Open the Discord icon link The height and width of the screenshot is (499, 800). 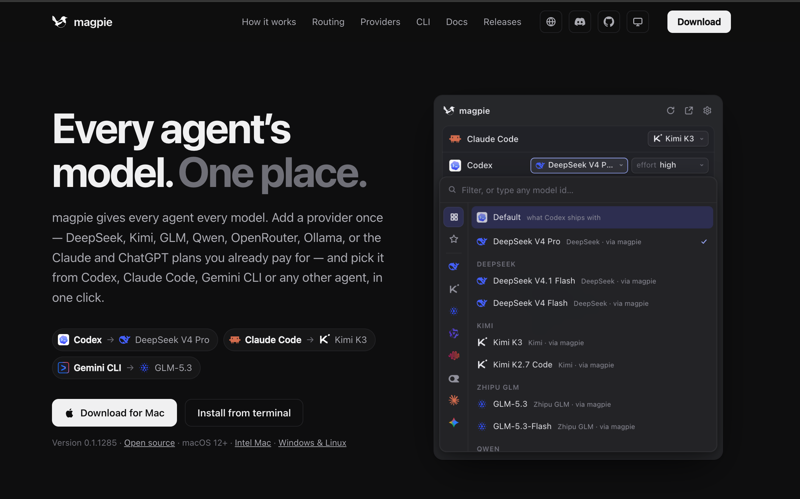pyautogui.click(x=580, y=22)
